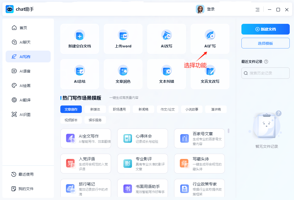Select the 文言文改写 icon
This screenshot has width=294, height=200.
pyautogui.click(x=210, y=71)
